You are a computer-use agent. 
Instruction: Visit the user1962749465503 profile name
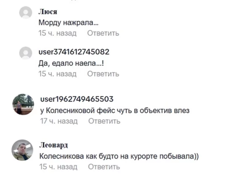[77, 99]
